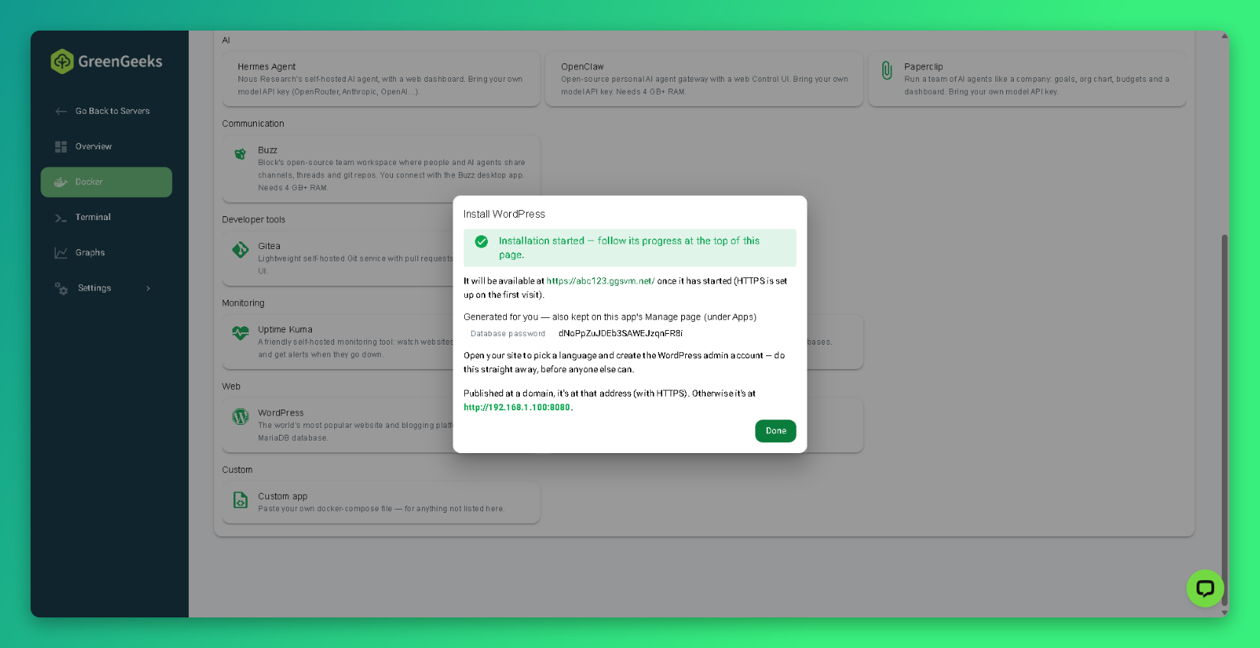Click the Paperclip card title
Viewport: 1260px width, 648px height.
[x=924, y=67]
